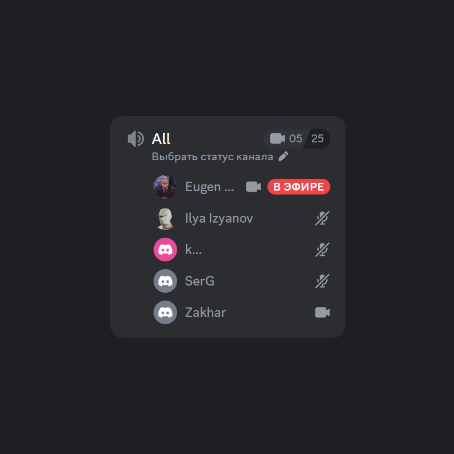
Task: Open Eugen user entry name
Action: 209,187
